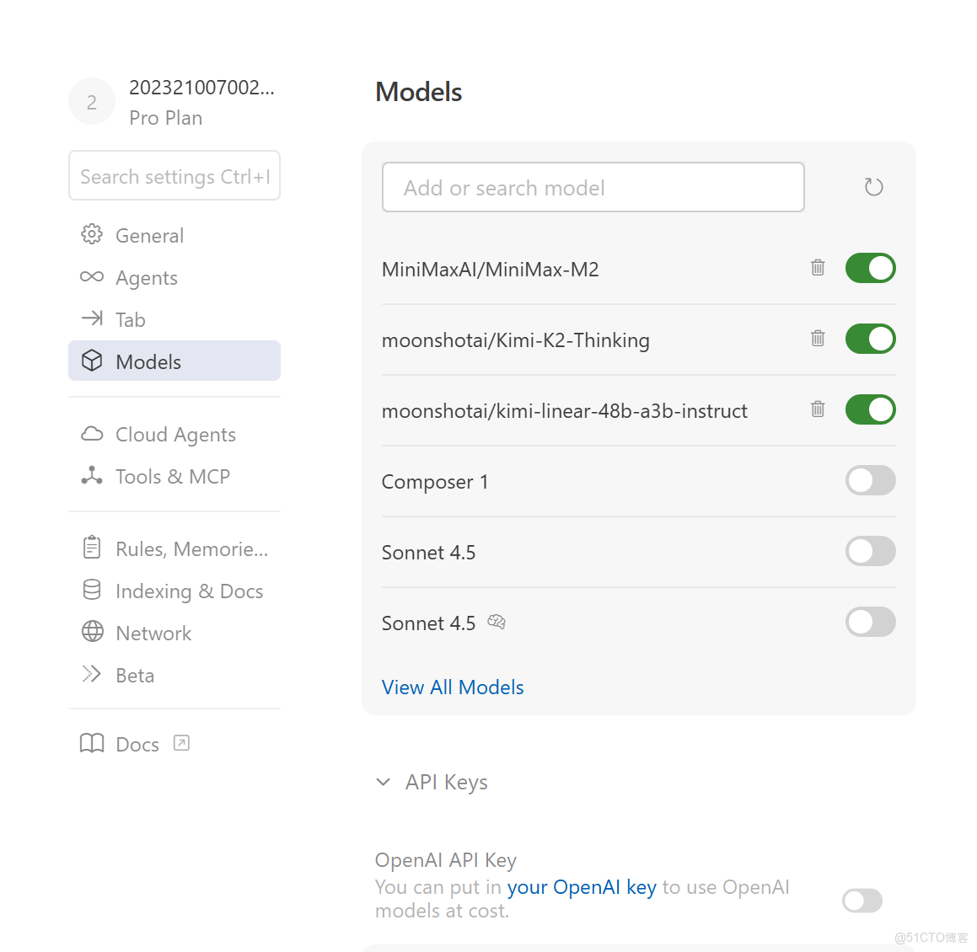Open the "your OpenAI key" link
977x952 pixels.
coord(582,887)
